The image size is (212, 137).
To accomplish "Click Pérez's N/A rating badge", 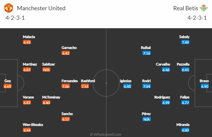I will [147, 119].
